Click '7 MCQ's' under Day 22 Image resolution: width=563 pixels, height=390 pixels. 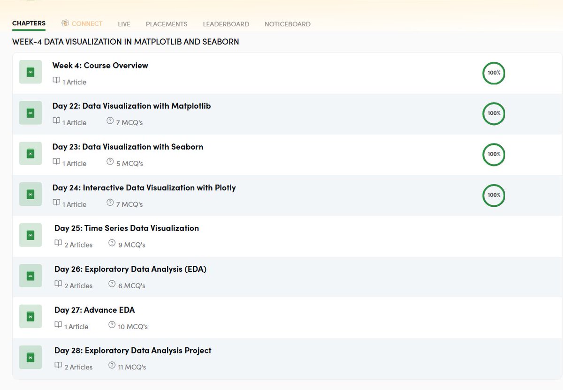click(x=129, y=123)
